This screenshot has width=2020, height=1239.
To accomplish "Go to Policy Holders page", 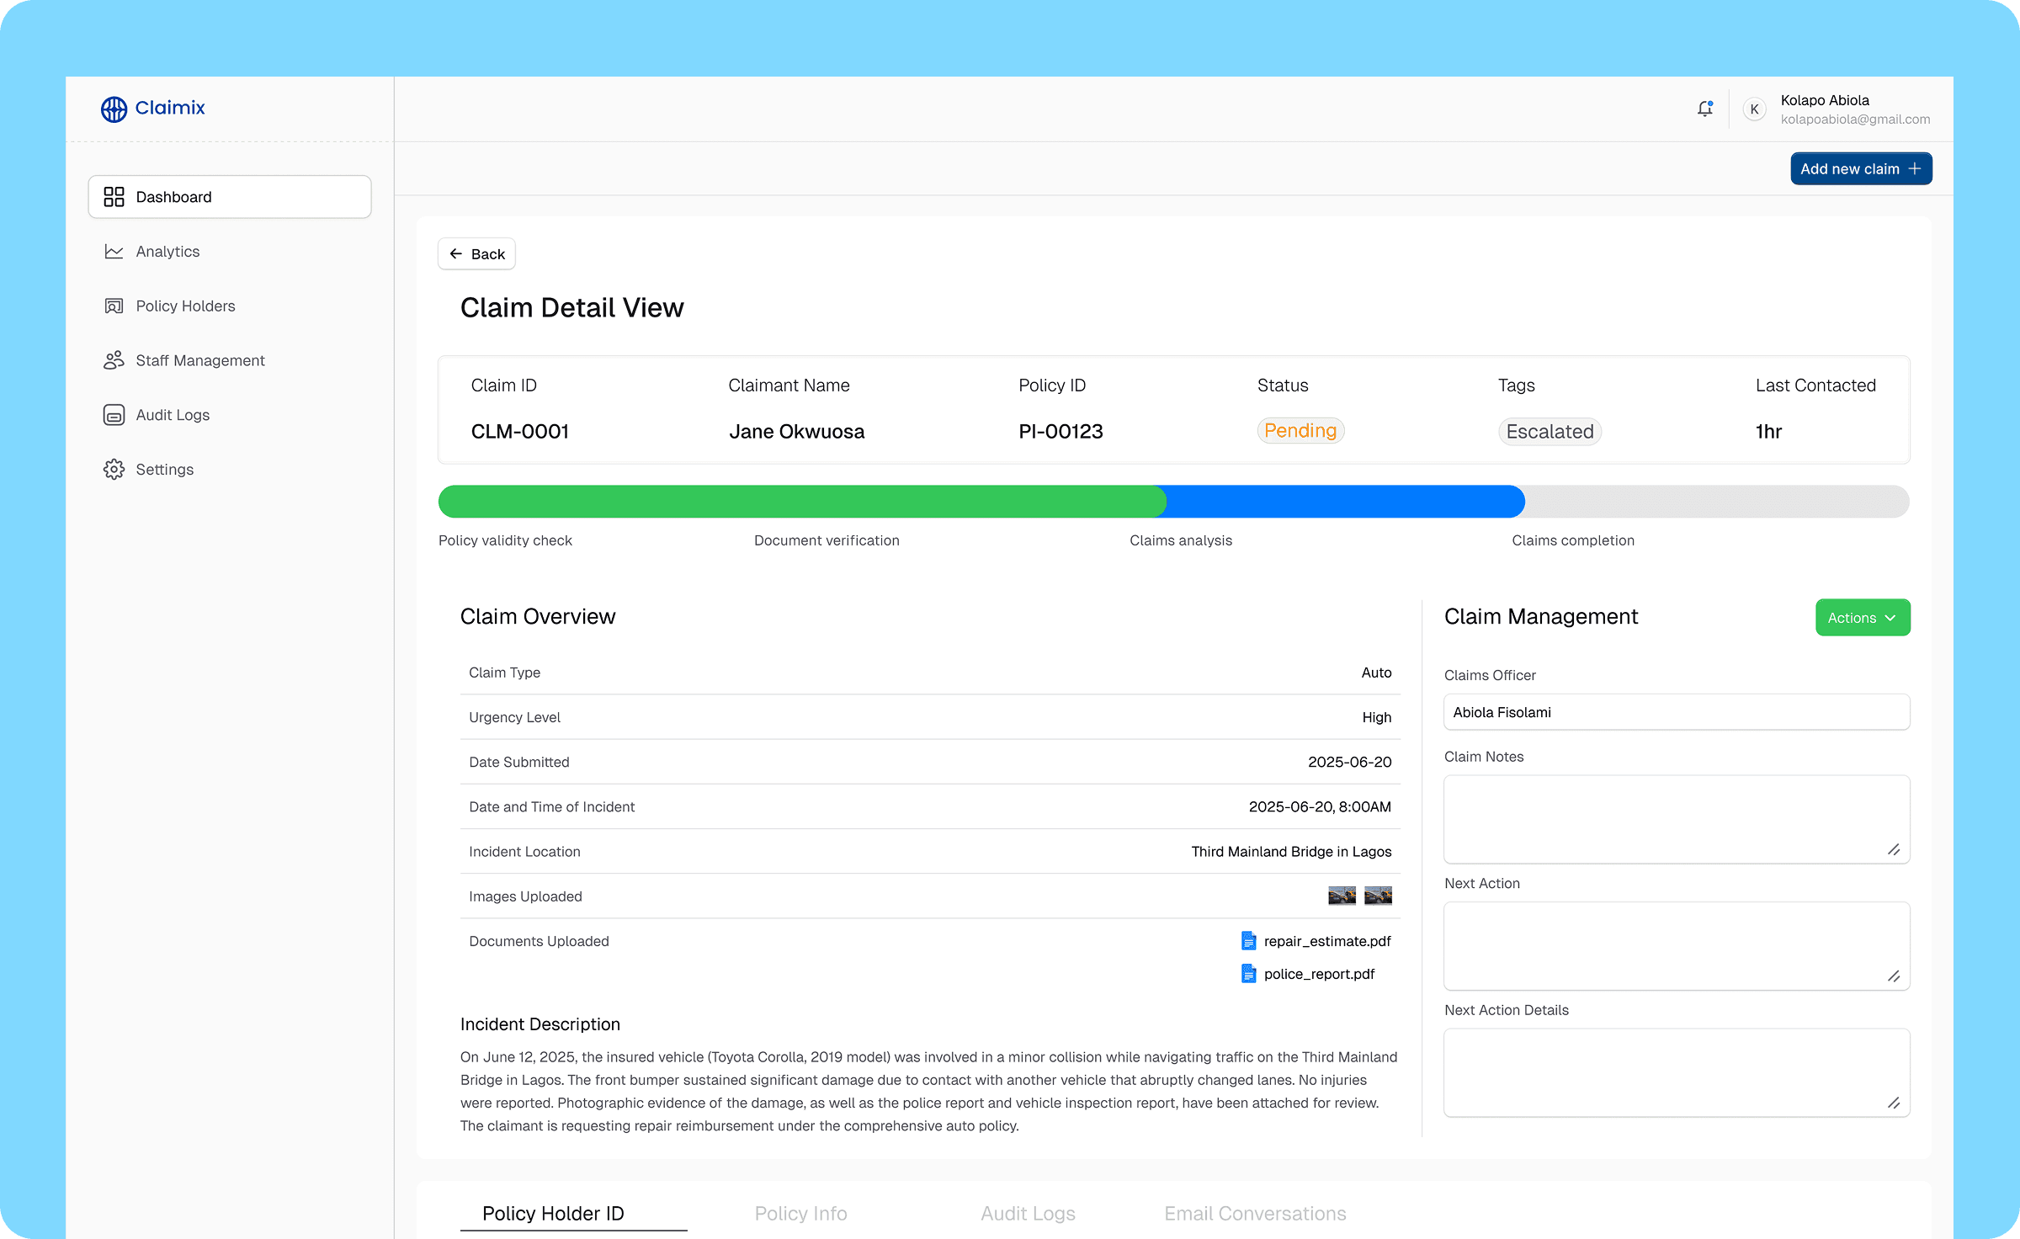I will (185, 306).
